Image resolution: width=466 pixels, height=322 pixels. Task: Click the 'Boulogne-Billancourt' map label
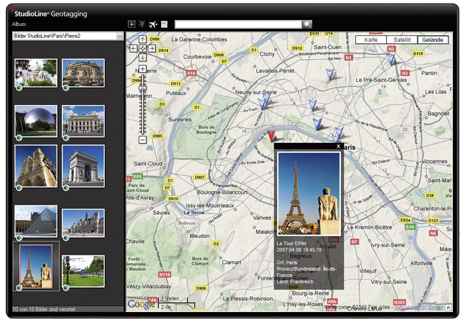coord(222,192)
